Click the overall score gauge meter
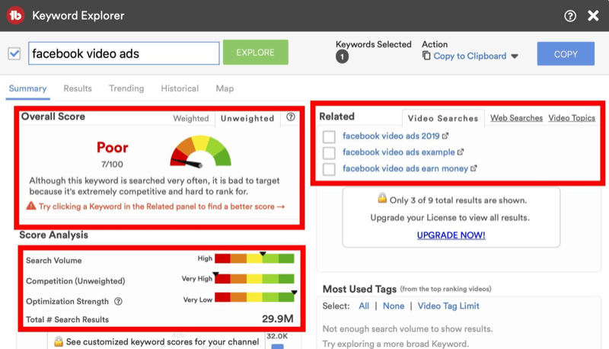The image size is (609, 349). 200,152
